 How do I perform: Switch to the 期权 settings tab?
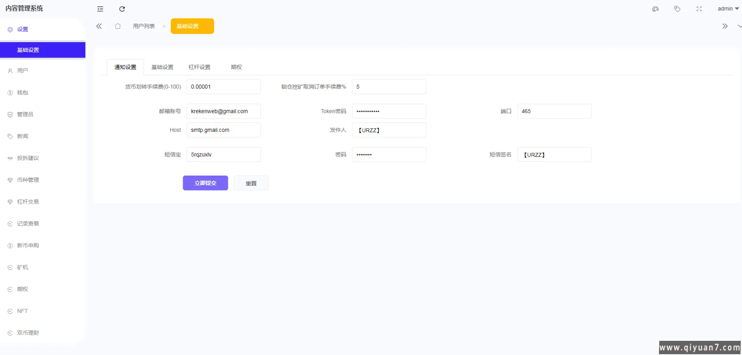pos(236,67)
